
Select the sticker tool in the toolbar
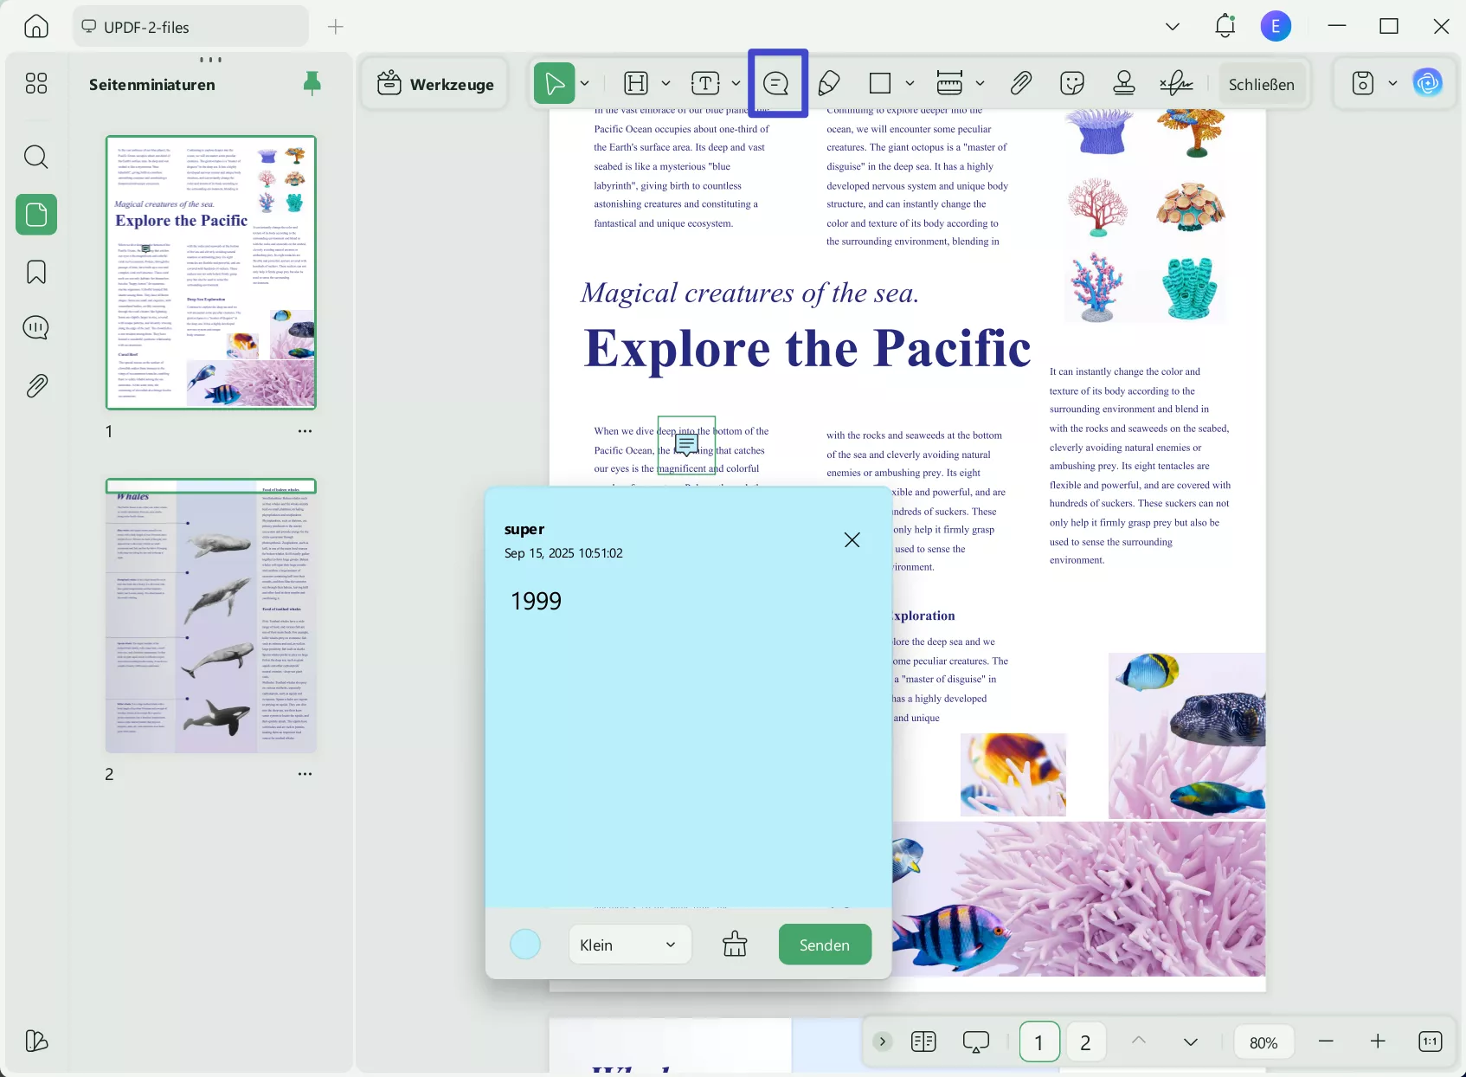(1072, 83)
